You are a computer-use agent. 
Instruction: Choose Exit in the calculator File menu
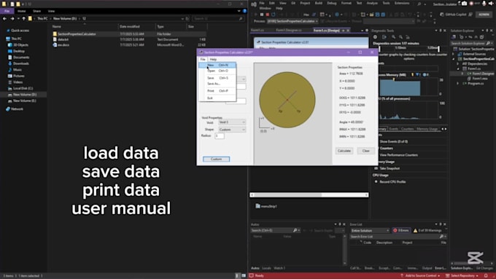pos(217,98)
